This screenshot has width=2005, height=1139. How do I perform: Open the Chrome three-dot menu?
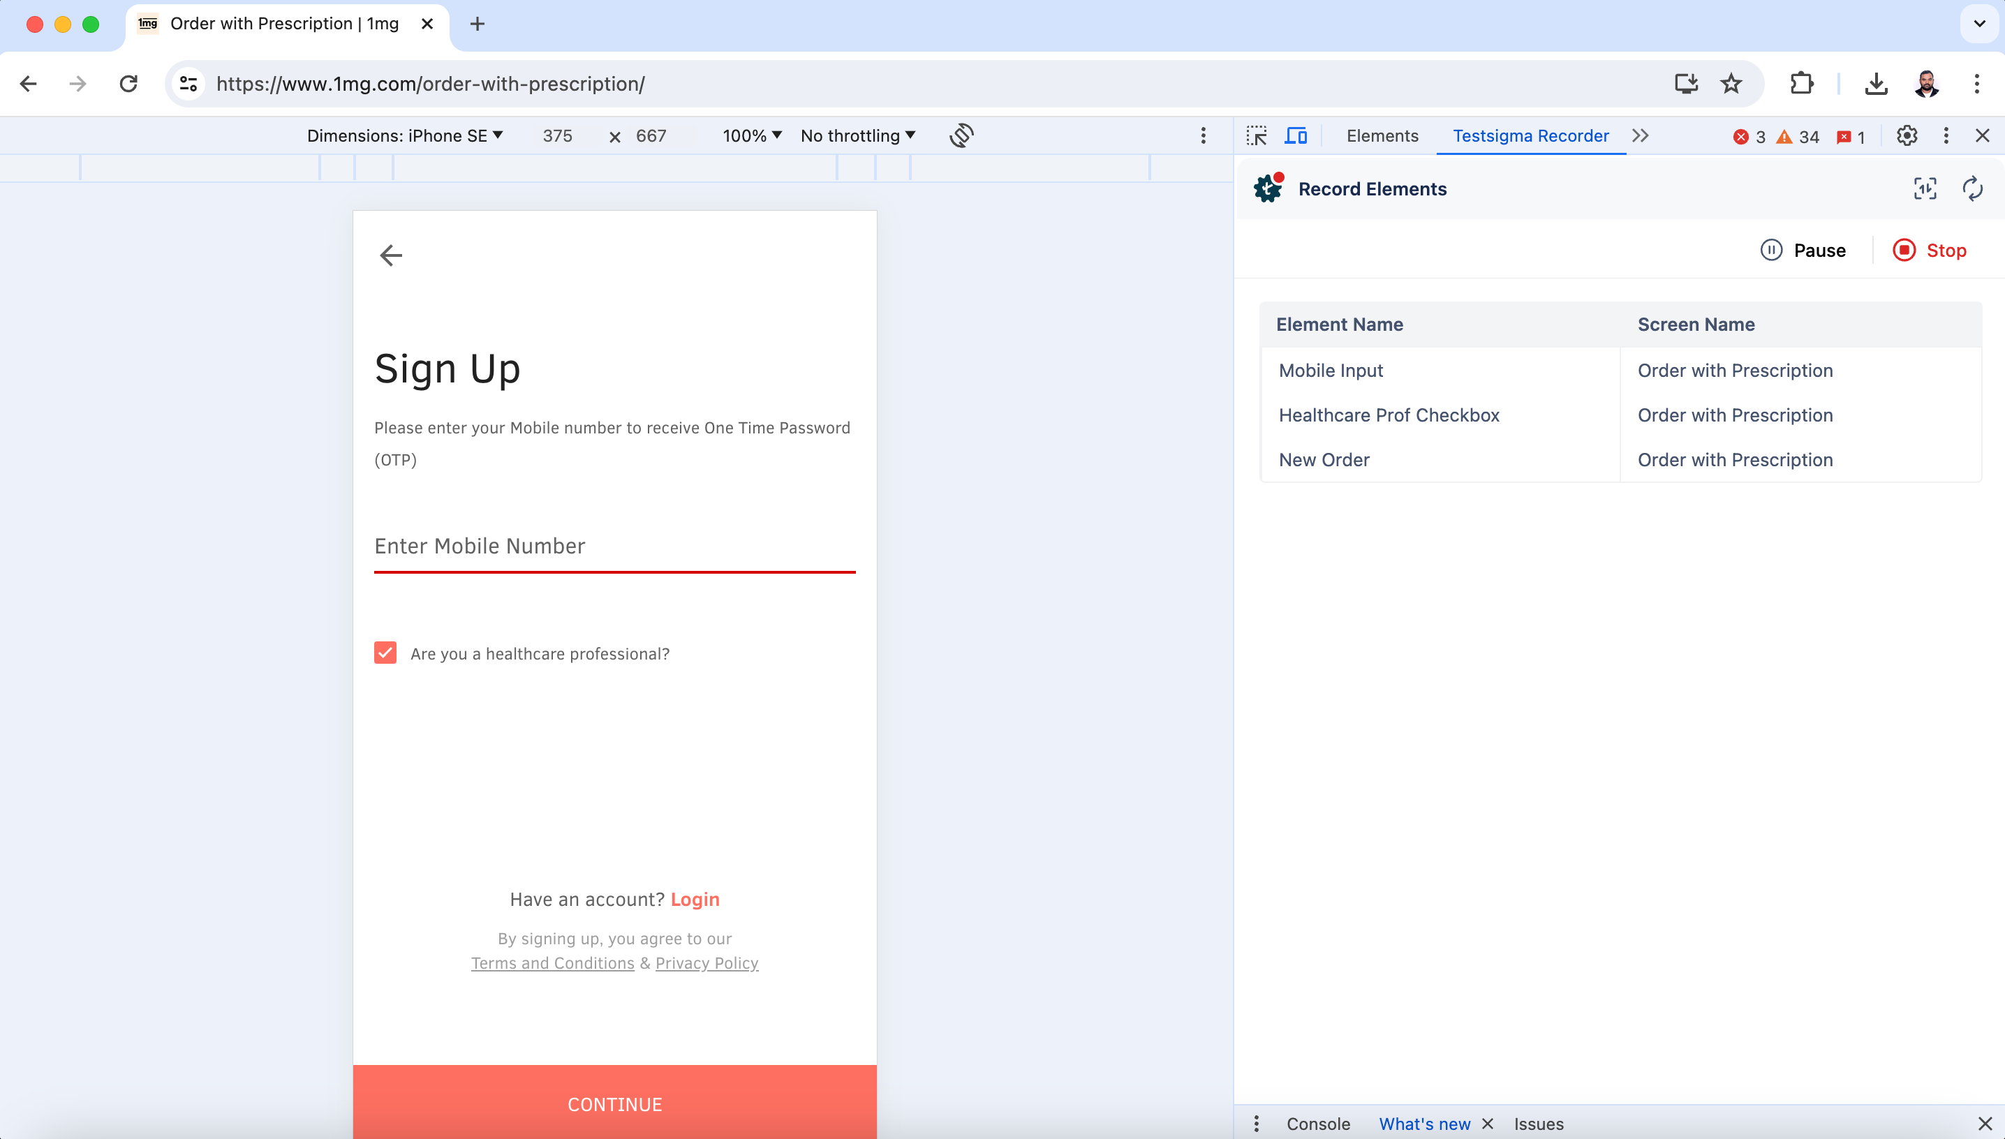pyautogui.click(x=1977, y=84)
